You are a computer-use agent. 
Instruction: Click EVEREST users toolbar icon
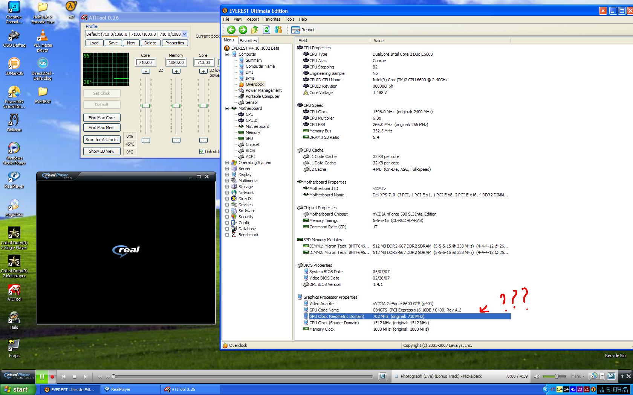278,30
